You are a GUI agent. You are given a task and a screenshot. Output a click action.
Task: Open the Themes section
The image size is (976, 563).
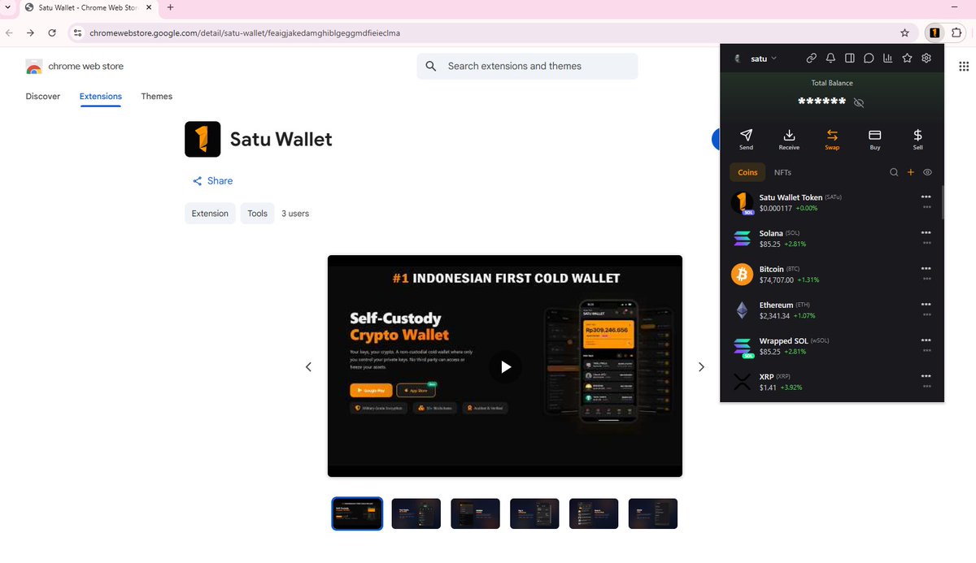pyautogui.click(x=157, y=96)
